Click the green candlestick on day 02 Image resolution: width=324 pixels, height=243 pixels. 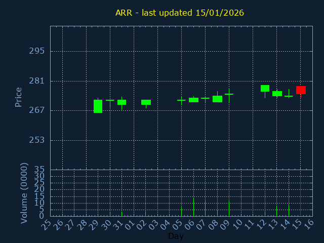[146, 102]
